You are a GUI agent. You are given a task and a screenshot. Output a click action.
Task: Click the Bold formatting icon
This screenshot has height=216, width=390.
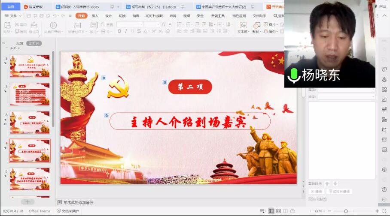tap(119, 31)
